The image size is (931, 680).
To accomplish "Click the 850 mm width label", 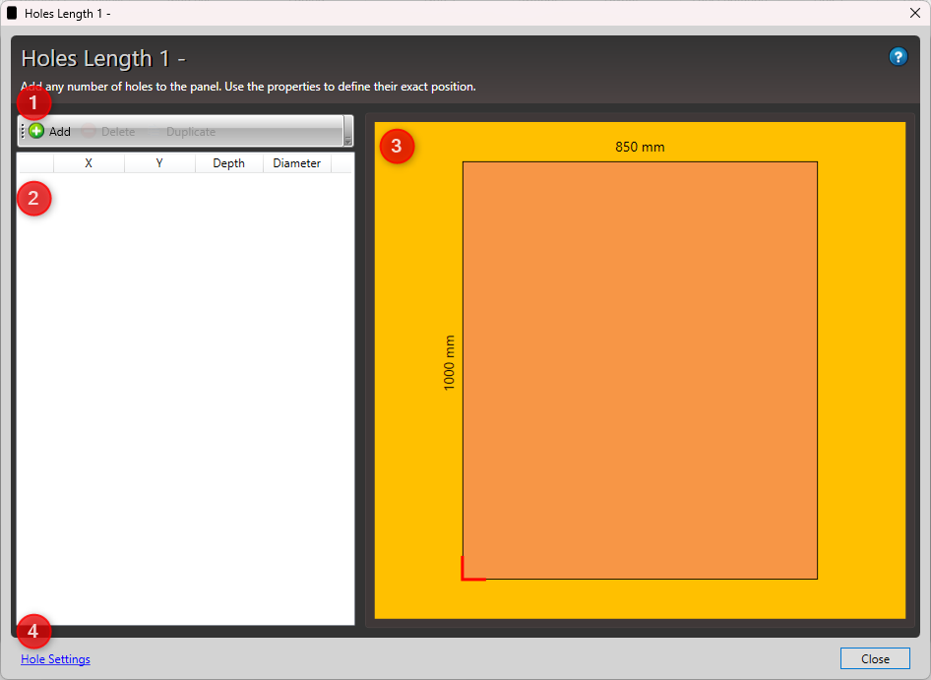I will (x=640, y=147).
